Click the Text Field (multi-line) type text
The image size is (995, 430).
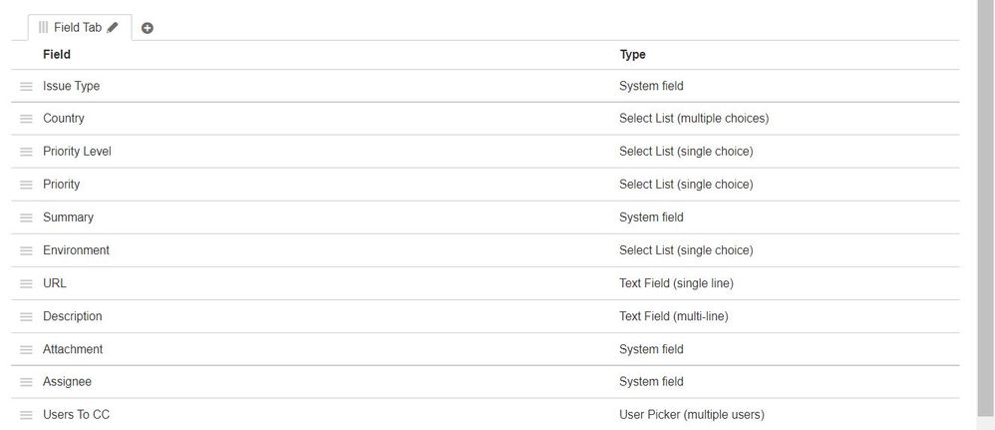point(674,316)
